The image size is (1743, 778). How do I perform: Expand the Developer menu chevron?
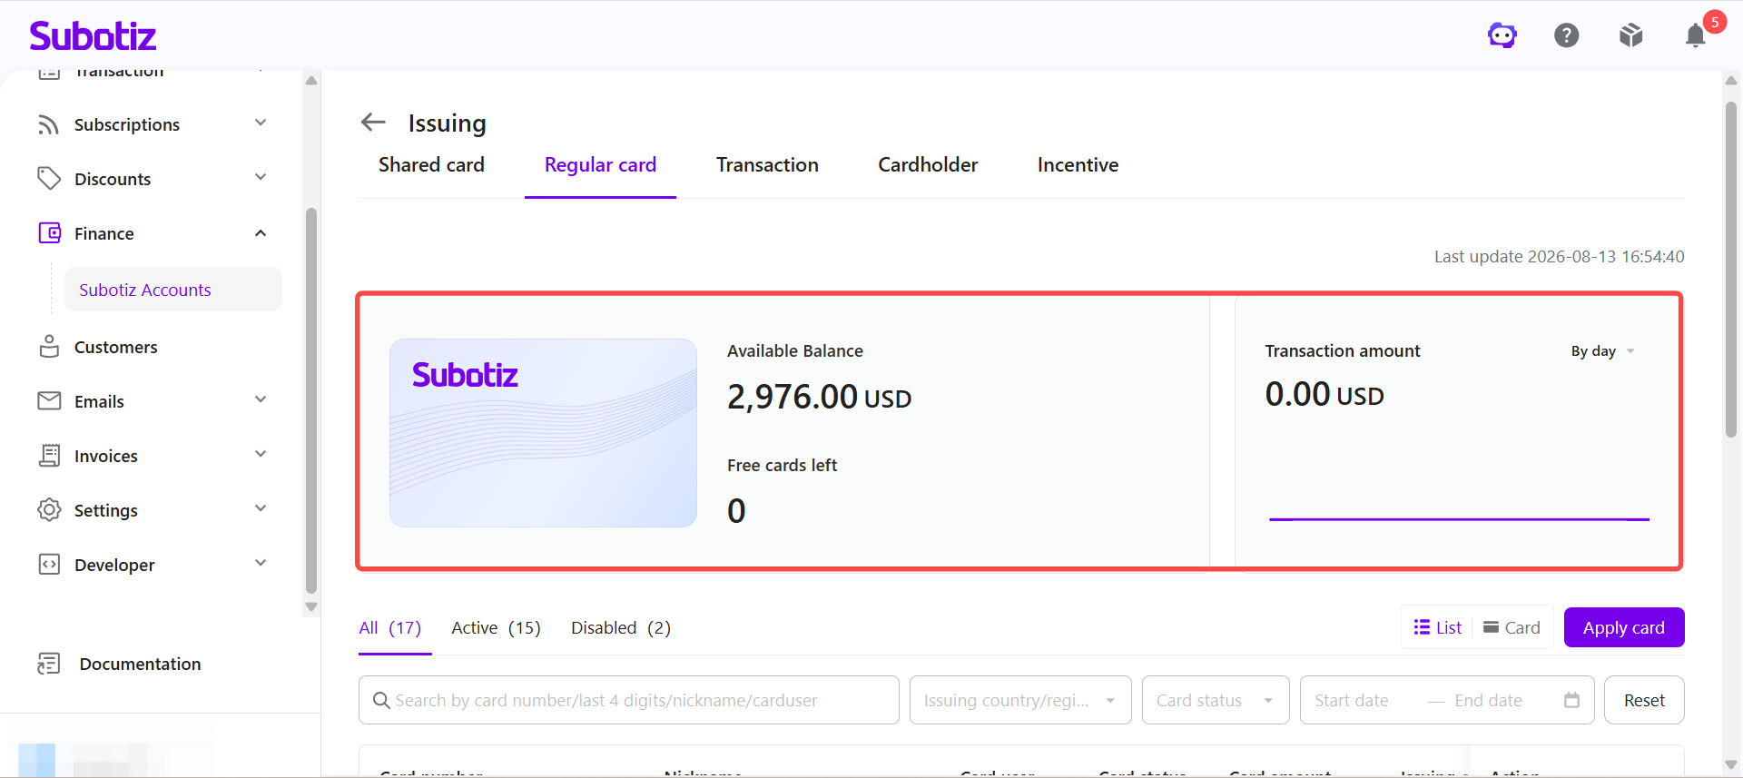tap(261, 563)
